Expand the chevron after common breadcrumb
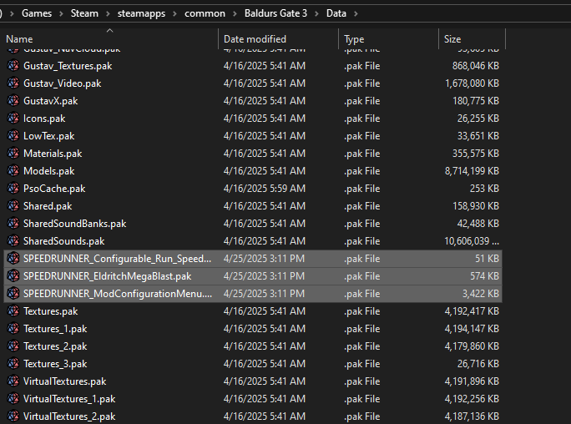This screenshot has height=424, width=571. point(235,14)
